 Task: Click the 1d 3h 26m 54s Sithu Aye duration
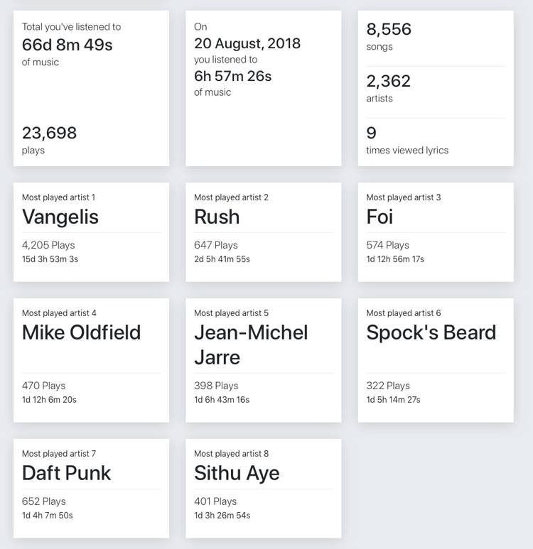click(222, 516)
